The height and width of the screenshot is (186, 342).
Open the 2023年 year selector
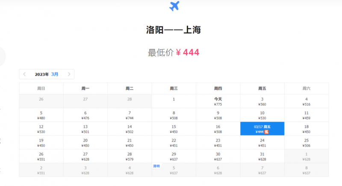42,74
